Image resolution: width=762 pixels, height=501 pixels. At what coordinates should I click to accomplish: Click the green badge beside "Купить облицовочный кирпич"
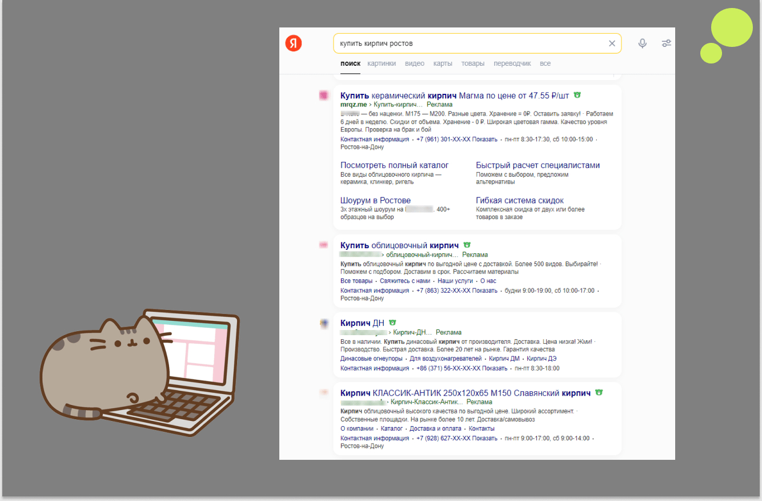coord(467,245)
